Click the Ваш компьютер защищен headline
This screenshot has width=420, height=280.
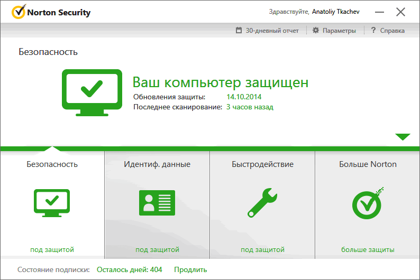[221, 82]
